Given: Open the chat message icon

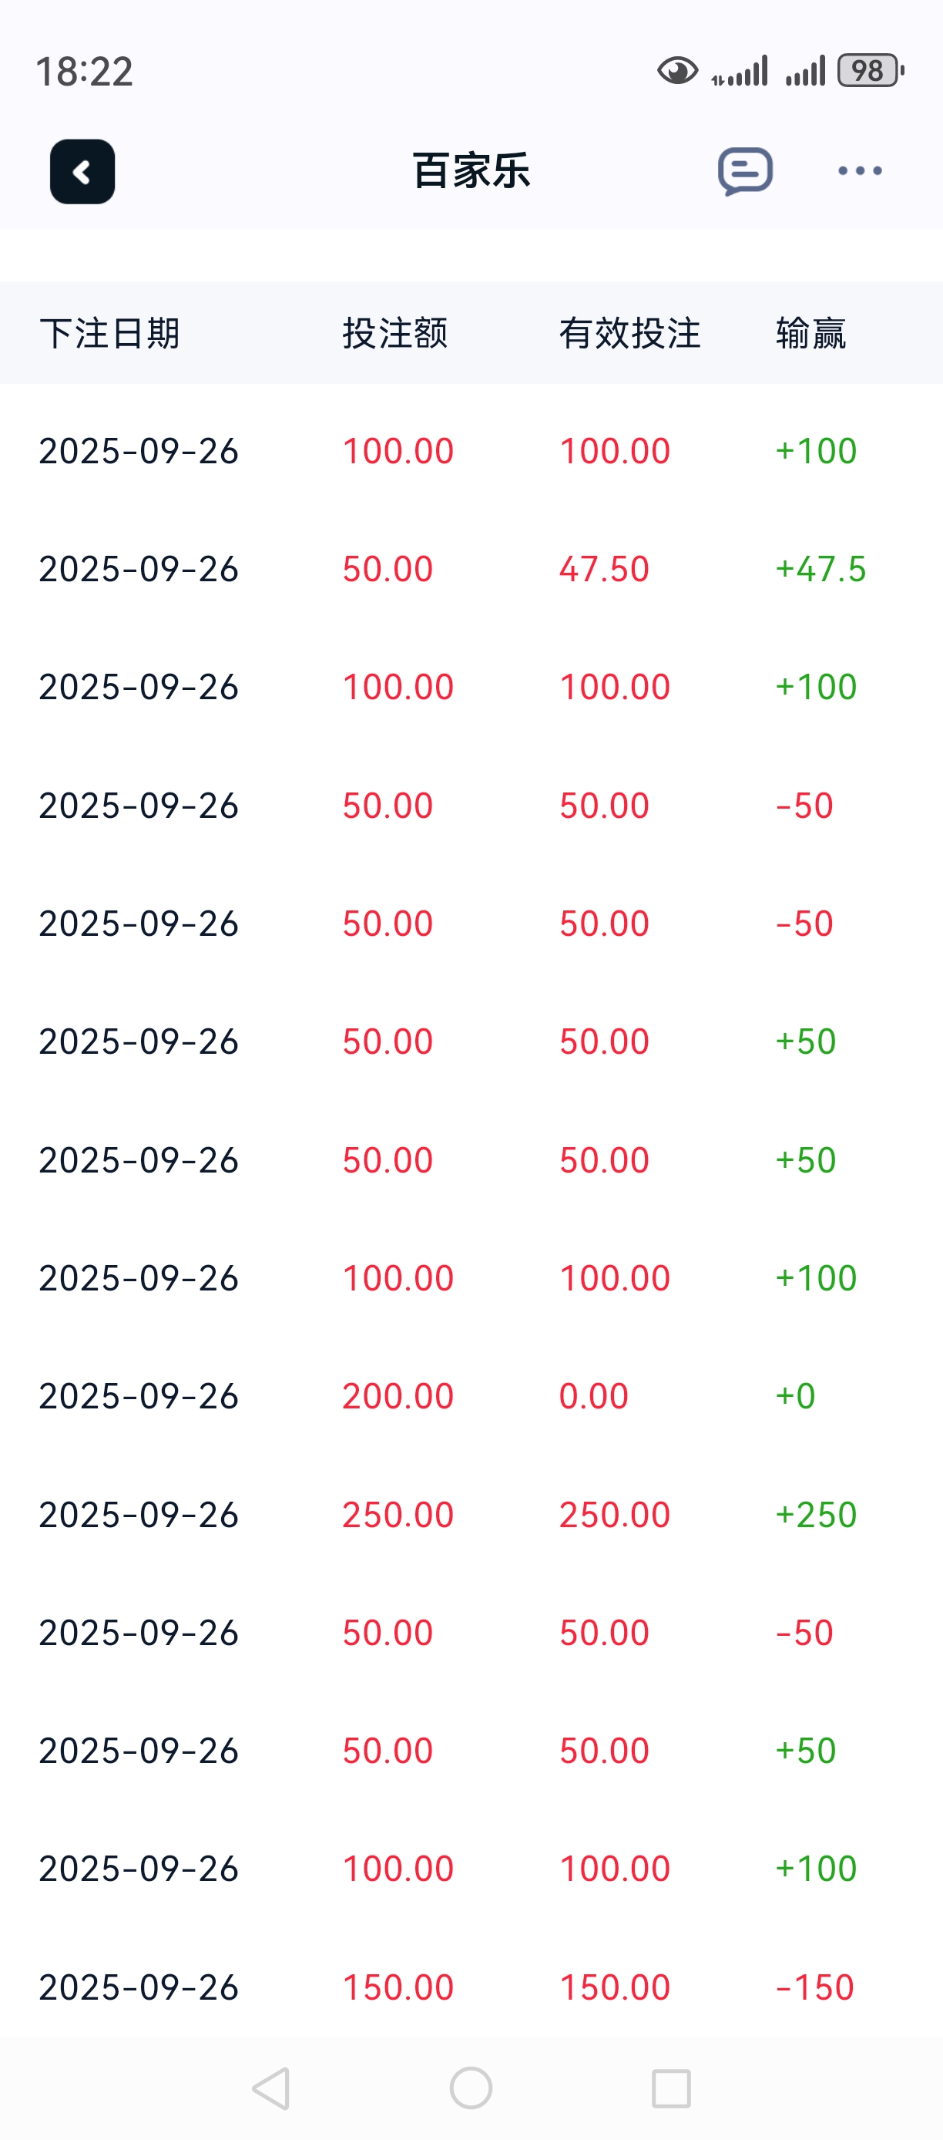Looking at the screenshot, I should tap(744, 171).
